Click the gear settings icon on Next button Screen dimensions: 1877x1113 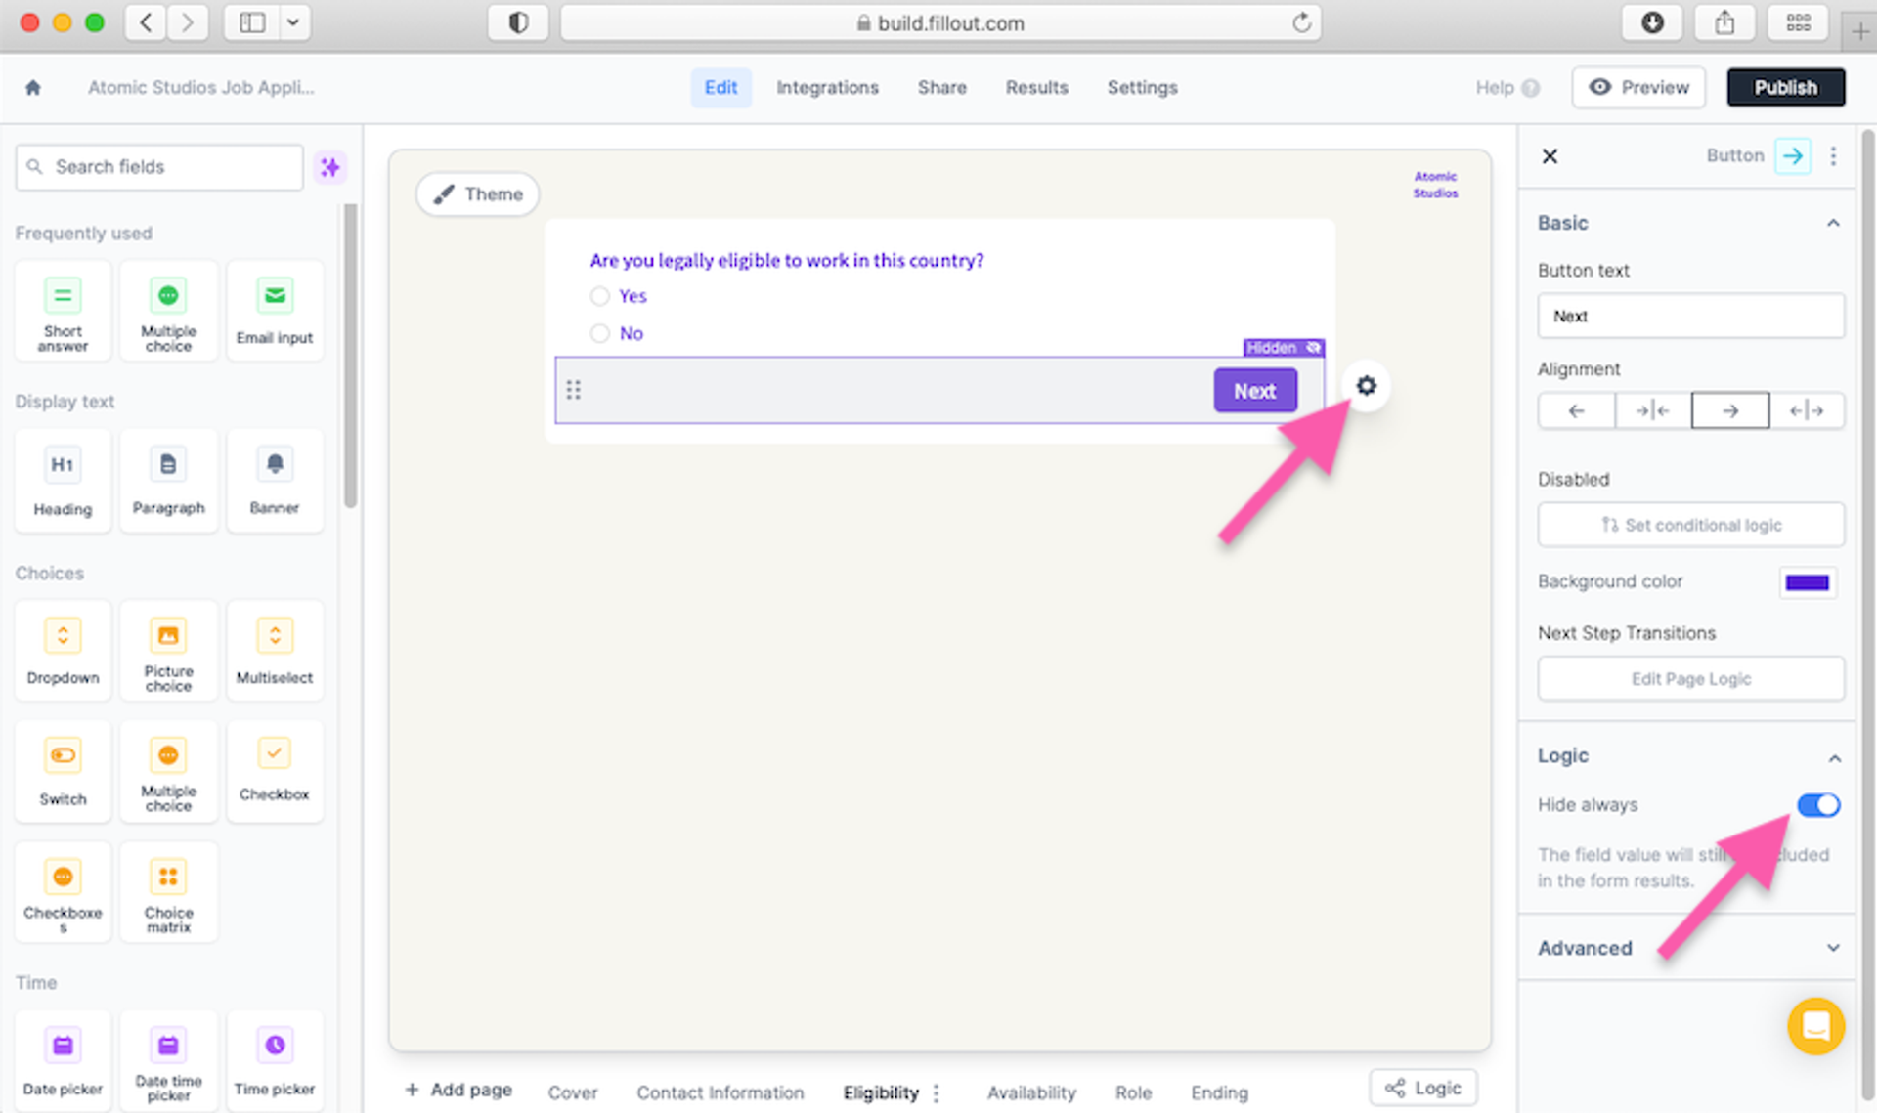click(1367, 387)
